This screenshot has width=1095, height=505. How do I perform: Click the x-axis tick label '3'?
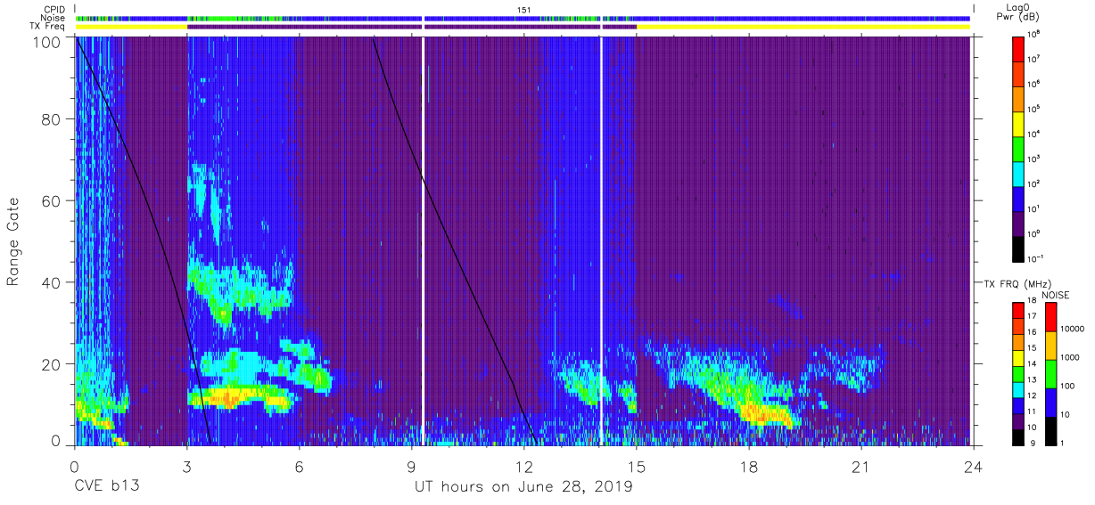187,466
